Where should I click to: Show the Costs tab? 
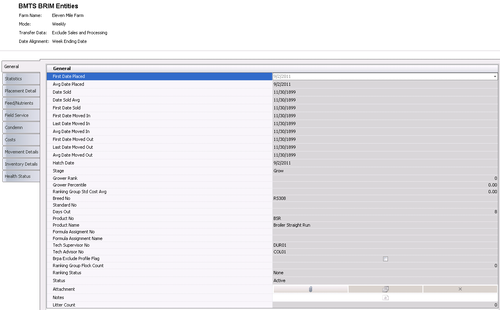(21, 140)
